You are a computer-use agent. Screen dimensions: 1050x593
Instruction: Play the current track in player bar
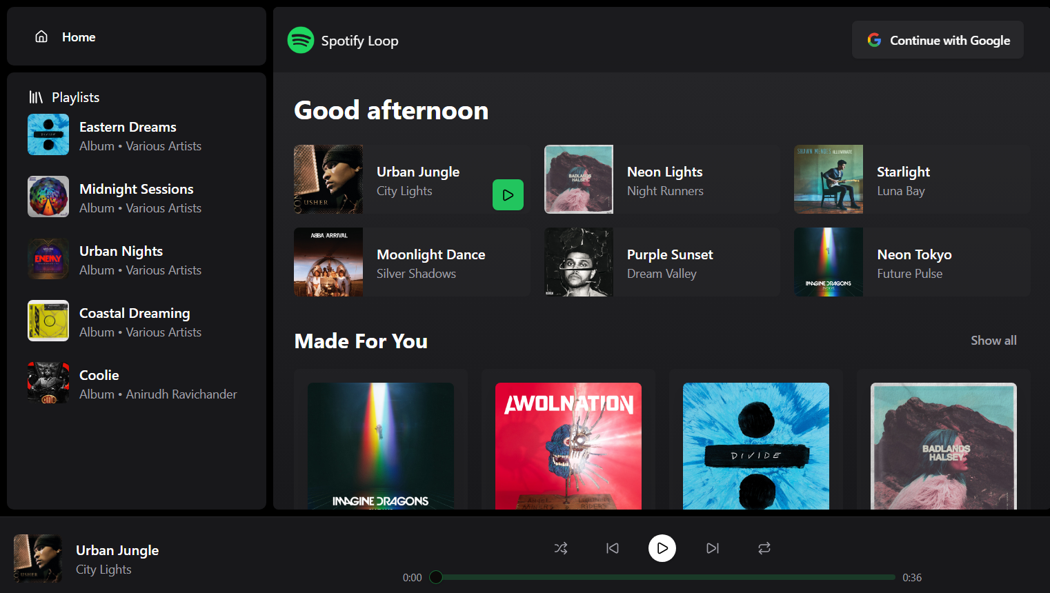tap(662, 548)
